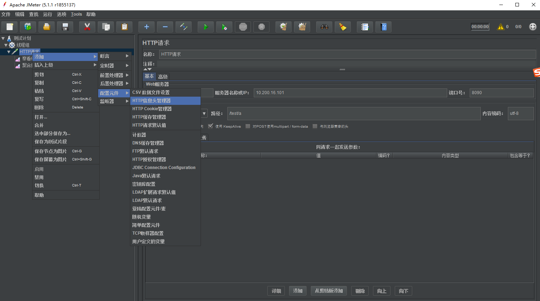Image resolution: width=540 pixels, height=301 pixels.
Task: Expand the 前置处理器 submenu
Action: coord(114,75)
